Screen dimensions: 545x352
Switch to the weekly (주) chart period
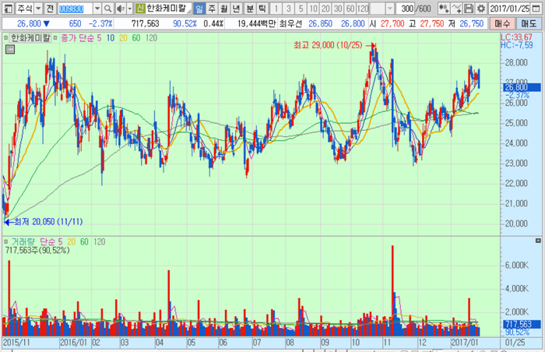coord(213,8)
